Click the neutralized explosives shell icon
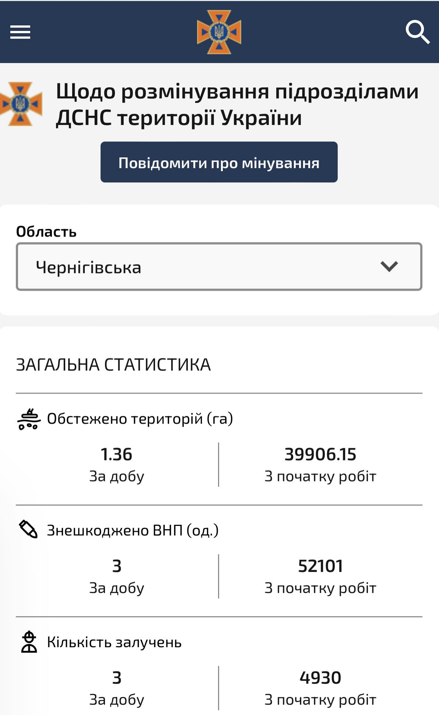The height and width of the screenshot is (715, 439). tap(28, 530)
